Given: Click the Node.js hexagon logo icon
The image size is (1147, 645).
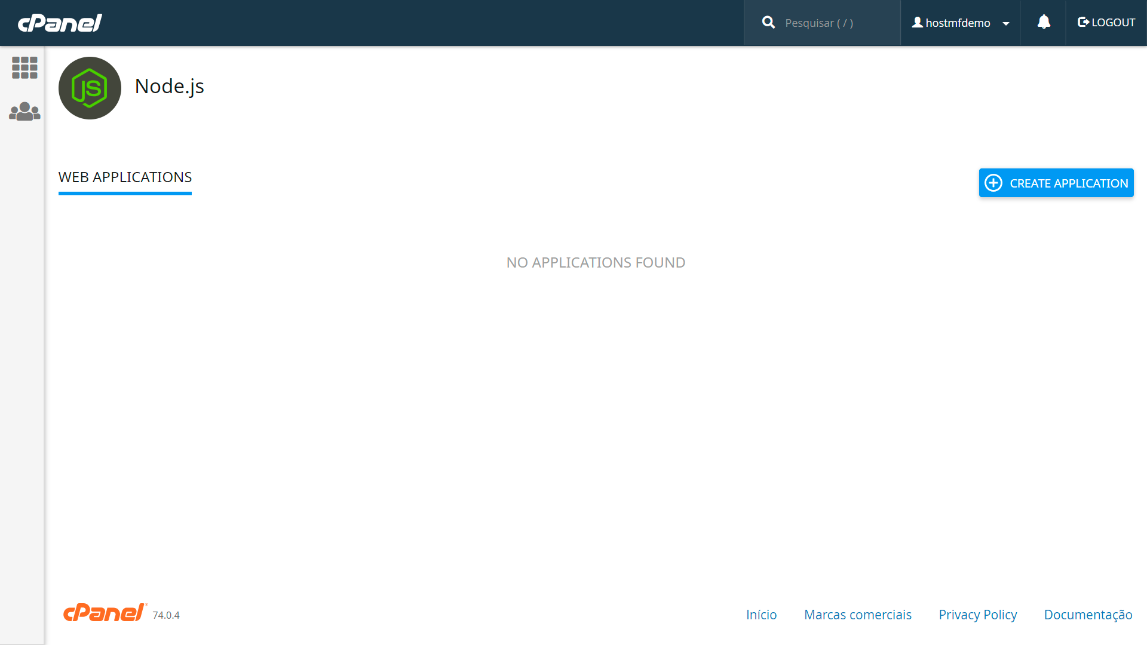Looking at the screenshot, I should [x=90, y=88].
